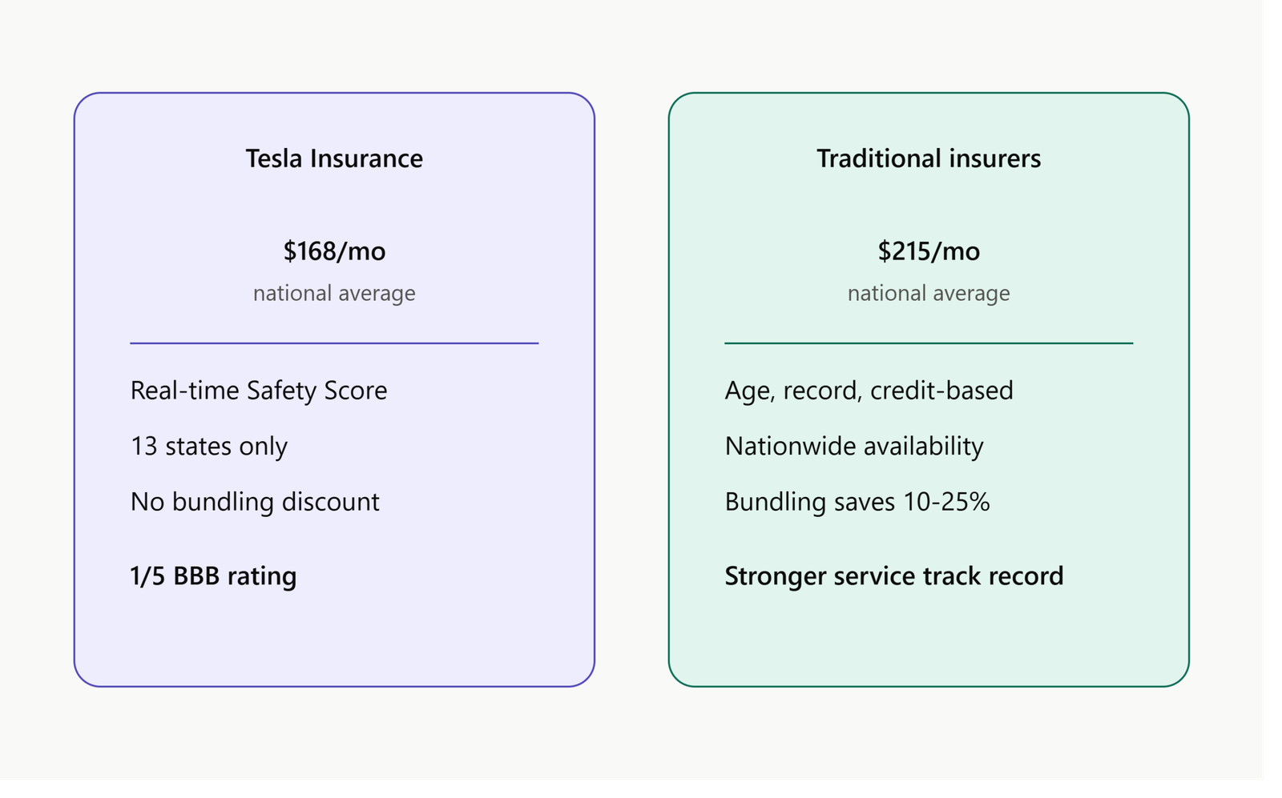This screenshot has height=798, width=1282.
Task: Click the 1/5 BBB rating text
Action: click(213, 576)
